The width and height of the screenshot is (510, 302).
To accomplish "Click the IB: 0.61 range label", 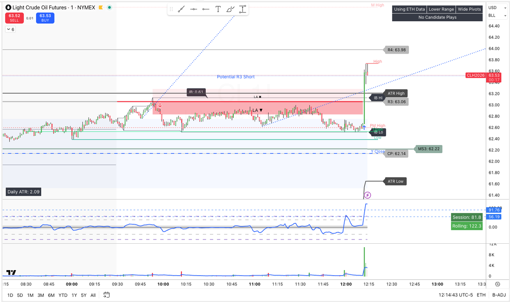I will [x=196, y=92].
